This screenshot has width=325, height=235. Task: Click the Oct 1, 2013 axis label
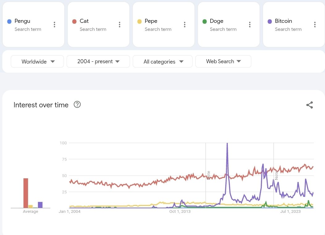point(180,211)
